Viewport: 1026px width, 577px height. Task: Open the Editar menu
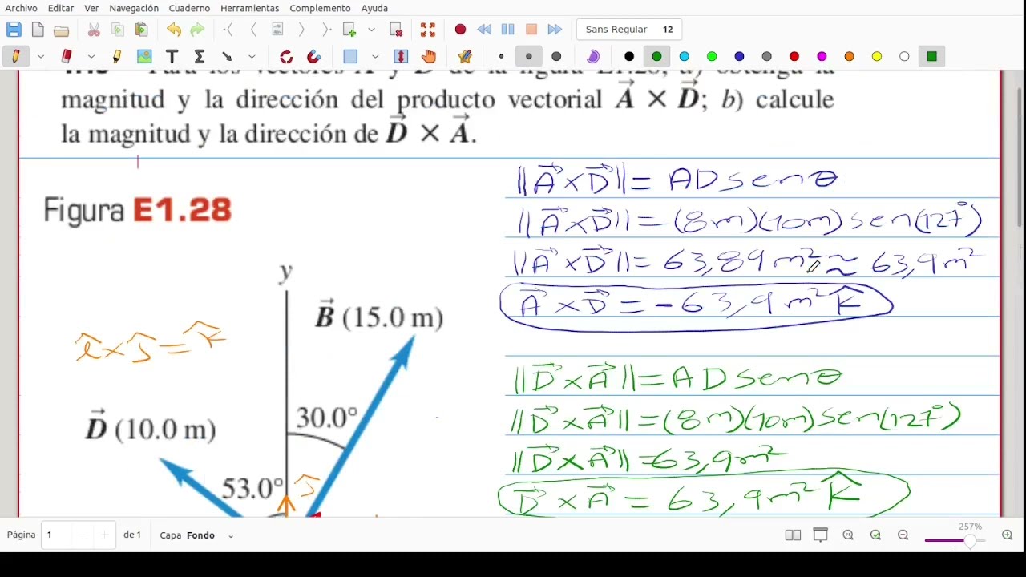pyautogui.click(x=61, y=8)
